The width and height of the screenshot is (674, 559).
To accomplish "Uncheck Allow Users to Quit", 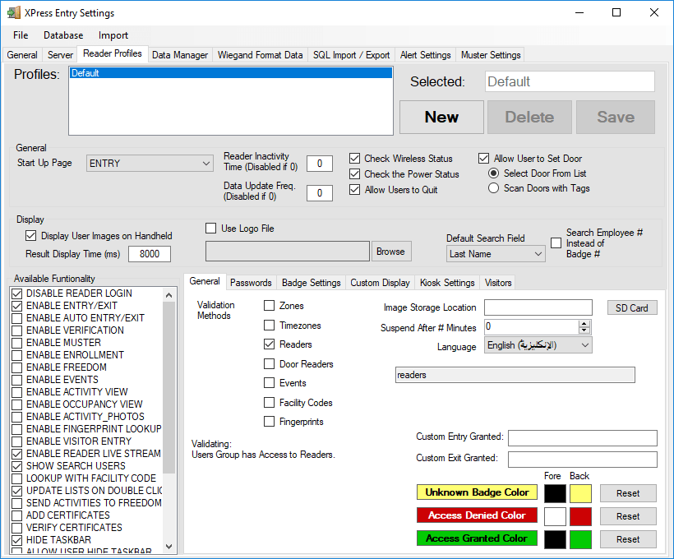I will (354, 190).
